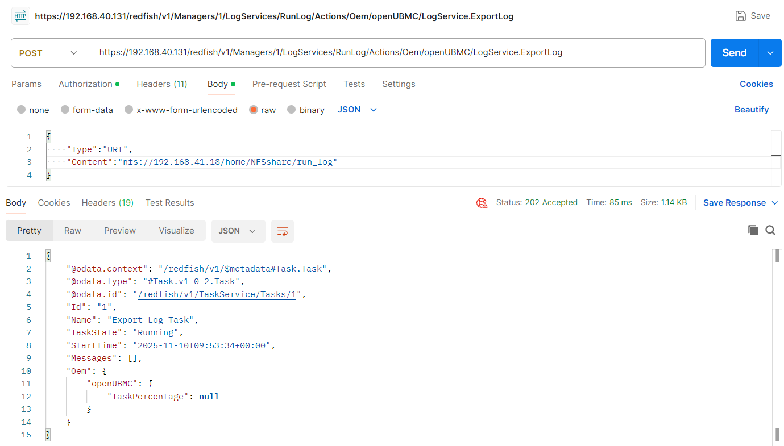Switch to the Pre-request Script tab
Viewport: 784px width, 446px height.
pos(289,84)
